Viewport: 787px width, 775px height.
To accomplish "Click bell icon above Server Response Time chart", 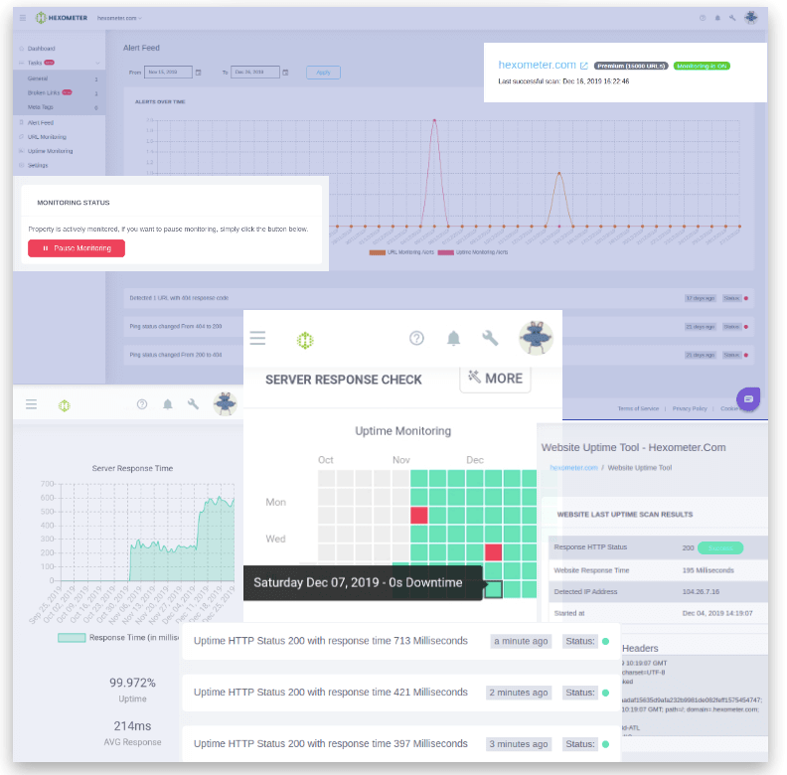I will point(168,404).
